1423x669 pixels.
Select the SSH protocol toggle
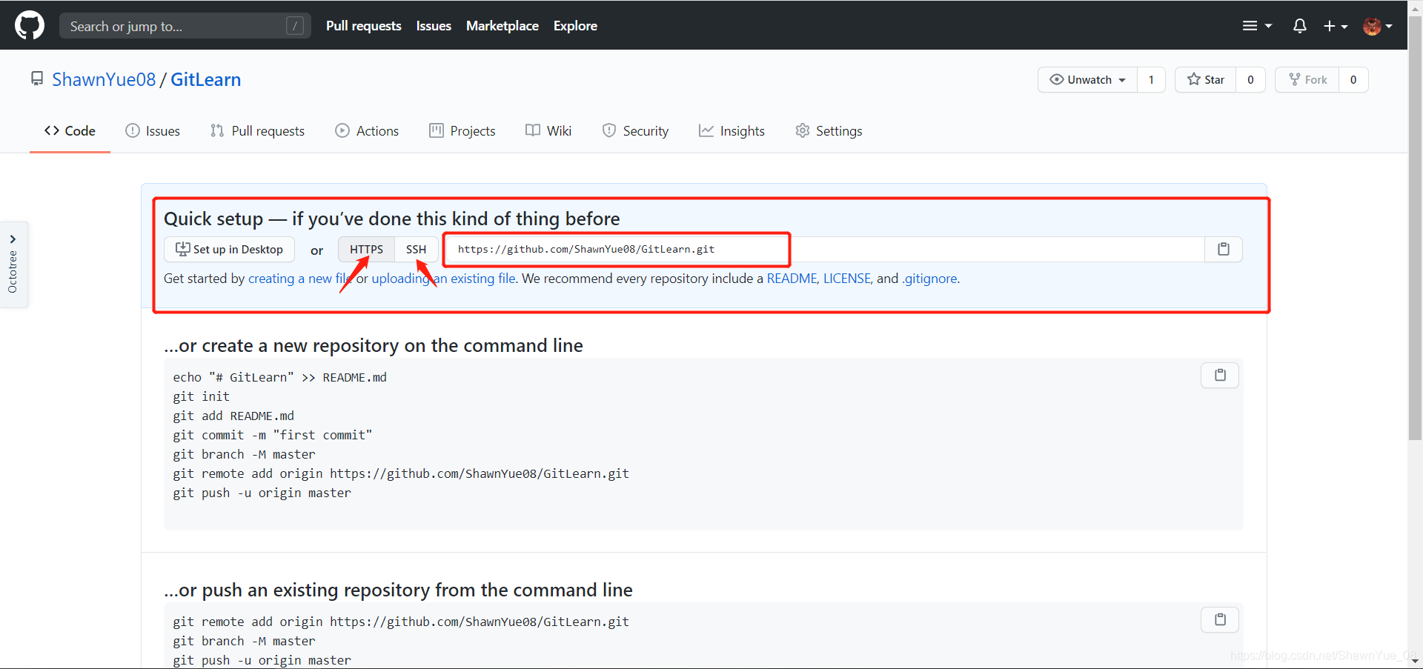(416, 249)
